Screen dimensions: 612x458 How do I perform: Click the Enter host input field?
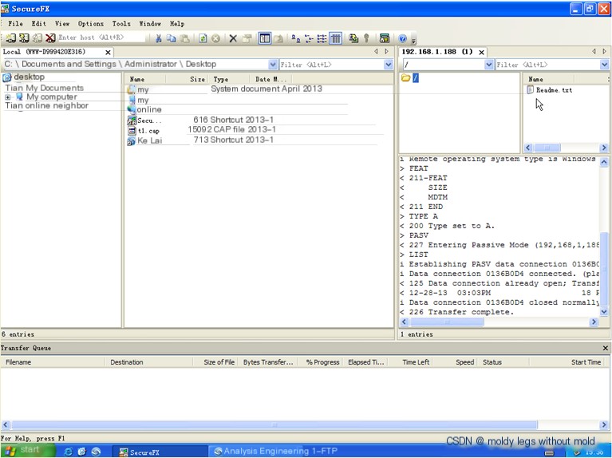point(101,38)
